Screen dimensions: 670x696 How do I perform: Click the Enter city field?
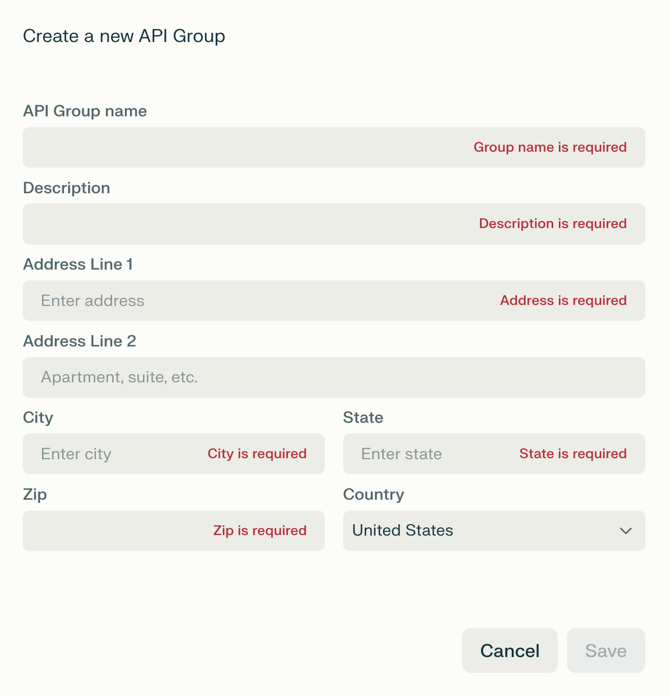[92, 454]
